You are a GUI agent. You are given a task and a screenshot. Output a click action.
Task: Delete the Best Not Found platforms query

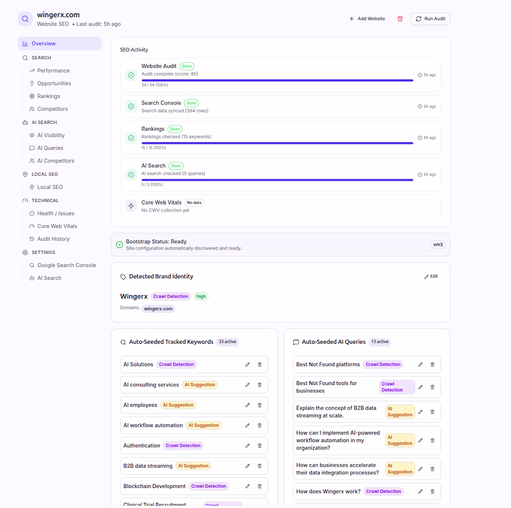(x=432, y=365)
